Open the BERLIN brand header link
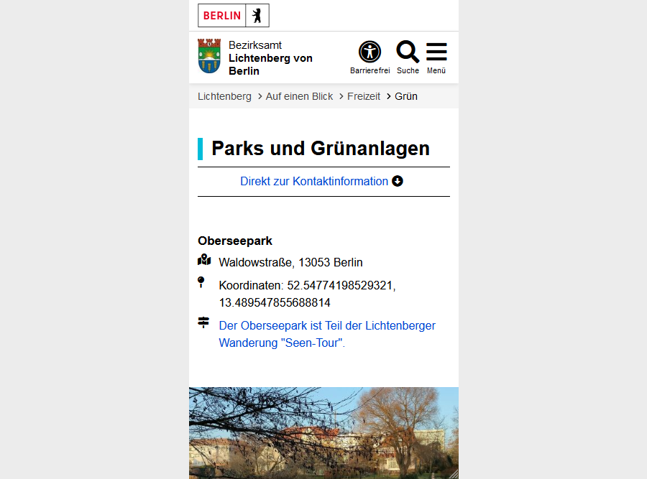Viewport: 647px width, 479px height. 223,15
